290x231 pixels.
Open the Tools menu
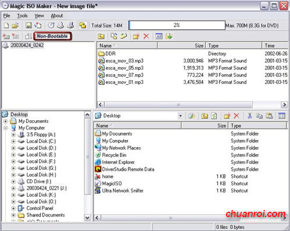(x=22, y=16)
